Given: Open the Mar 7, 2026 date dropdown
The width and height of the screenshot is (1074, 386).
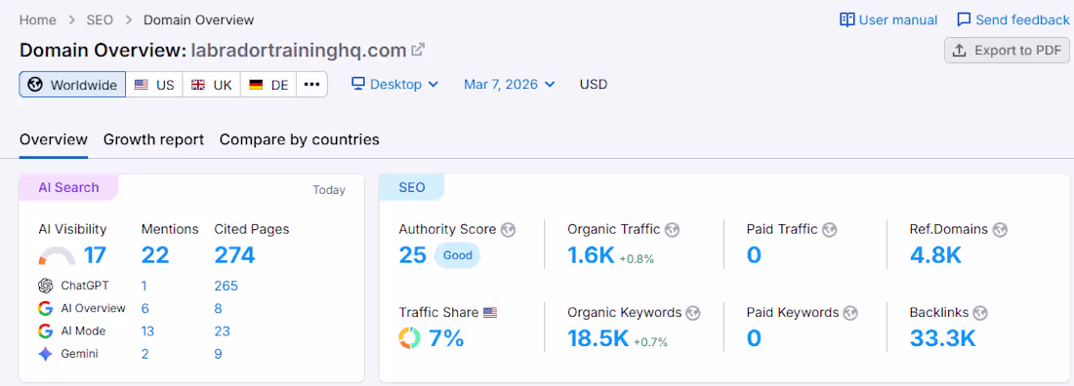Looking at the screenshot, I should pyautogui.click(x=510, y=84).
